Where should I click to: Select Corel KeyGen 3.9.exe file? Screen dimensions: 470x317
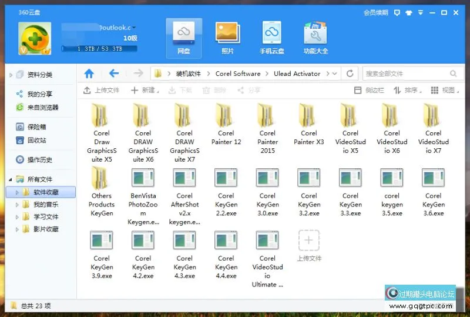click(102, 255)
